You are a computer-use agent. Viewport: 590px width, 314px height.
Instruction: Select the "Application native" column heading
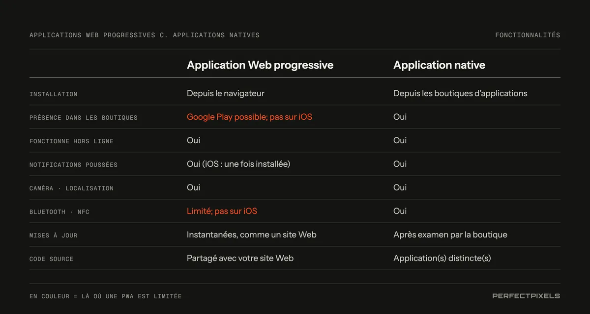(439, 65)
